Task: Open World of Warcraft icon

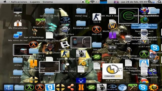Action: [x=112, y=26]
